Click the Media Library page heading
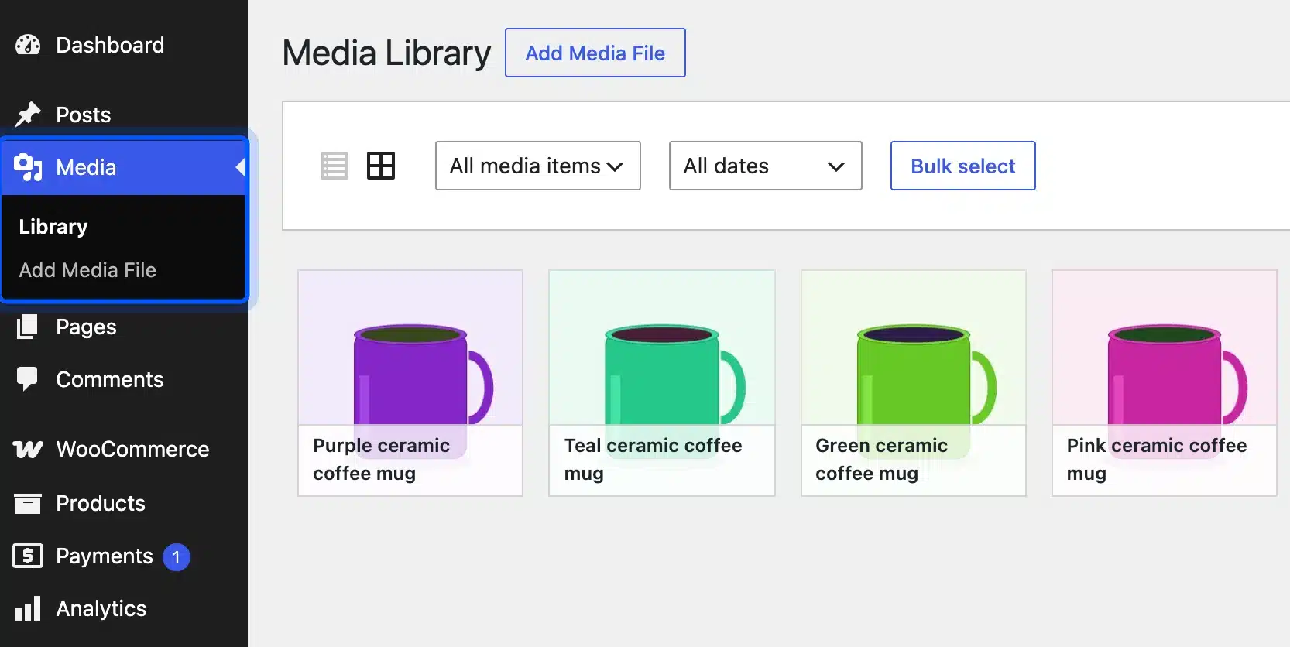This screenshot has width=1290, height=647. tap(386, 53)
